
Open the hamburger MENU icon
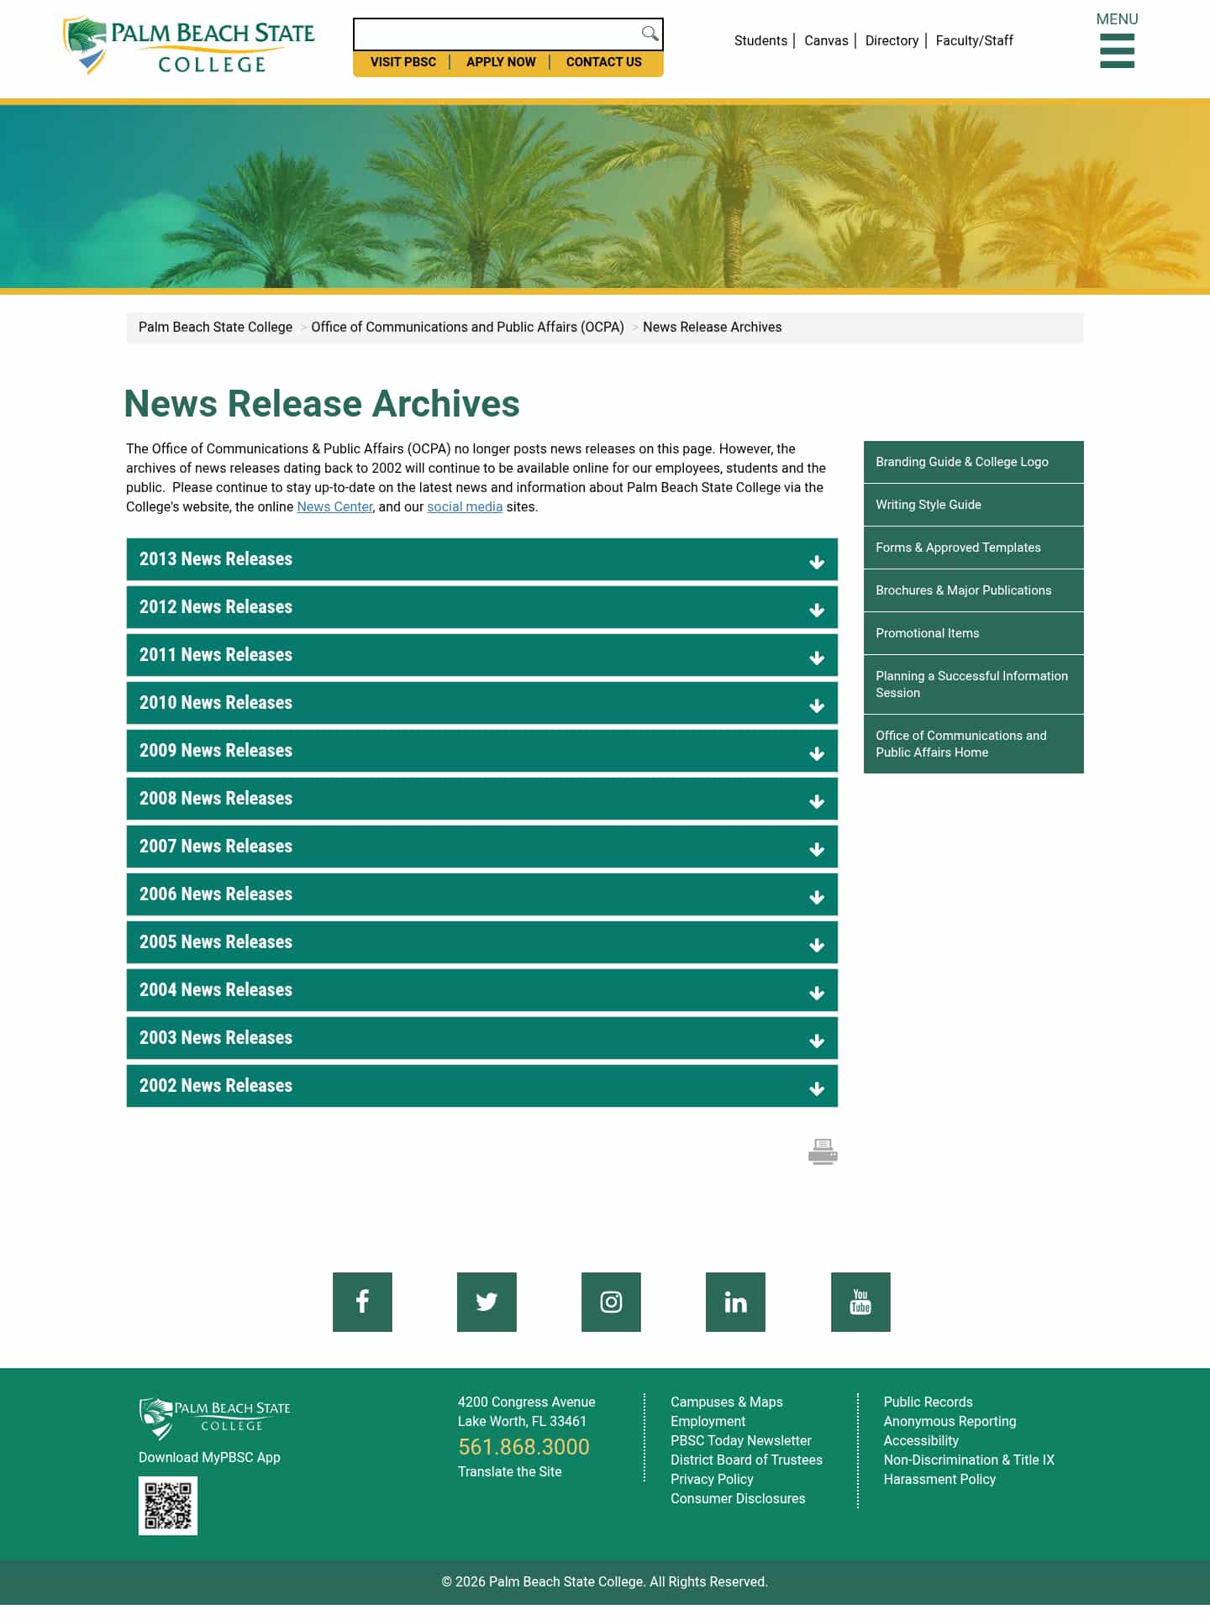1117,50
